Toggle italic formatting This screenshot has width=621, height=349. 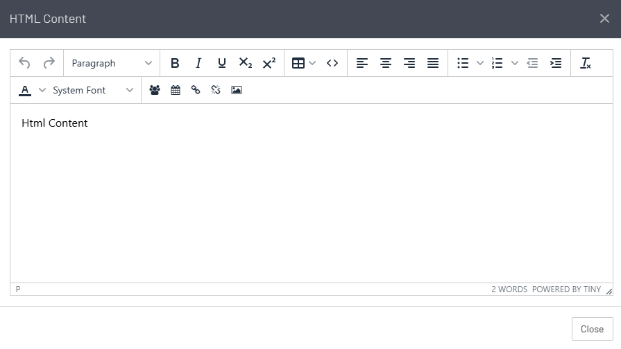[198, 63]
